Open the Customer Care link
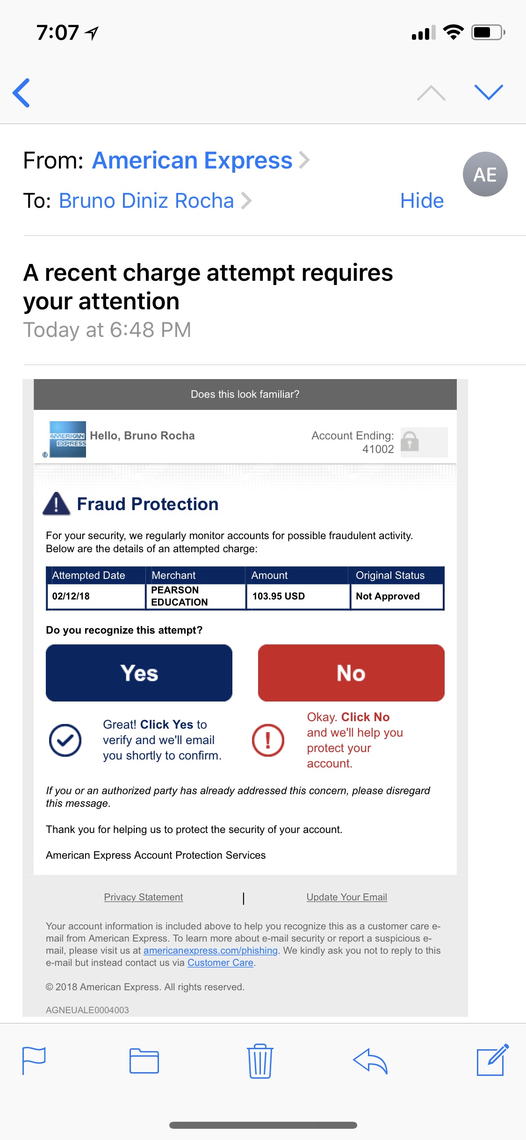This screenshot has width=526, height=1140. click(220, 963)
